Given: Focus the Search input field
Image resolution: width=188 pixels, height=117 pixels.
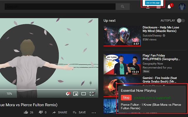Looking at the screenshot, I should 60,6.
